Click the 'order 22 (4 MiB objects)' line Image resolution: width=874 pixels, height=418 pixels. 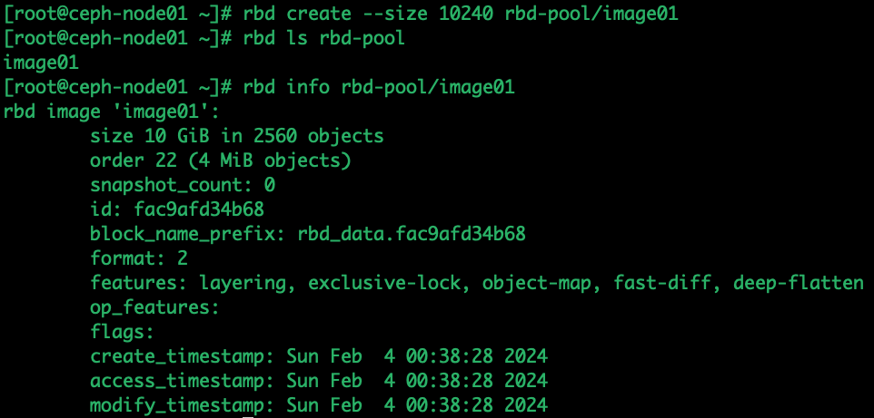point(220,160)
